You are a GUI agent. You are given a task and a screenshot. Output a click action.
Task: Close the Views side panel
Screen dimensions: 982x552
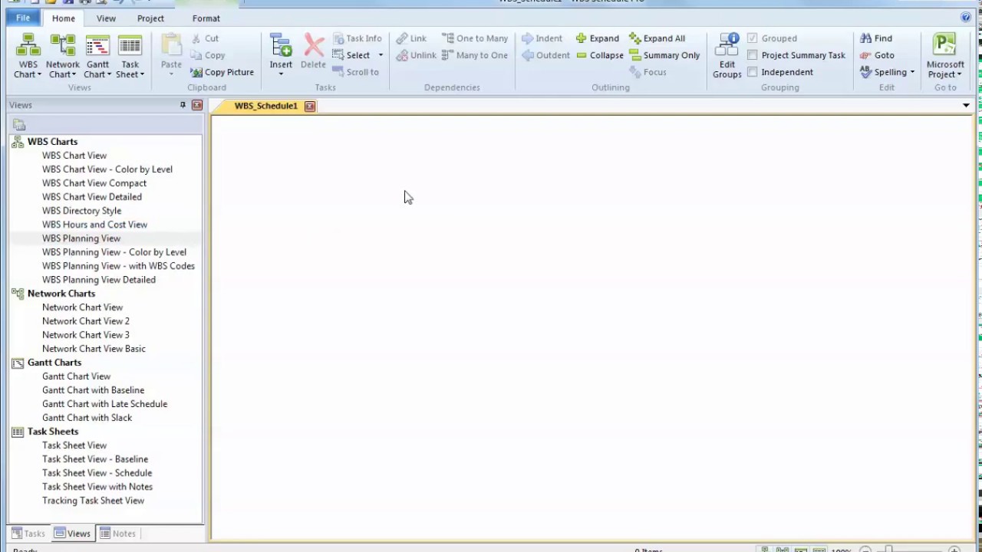coord(197,105)
